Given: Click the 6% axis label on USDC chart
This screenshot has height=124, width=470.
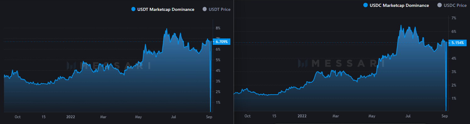Looking at the screenshot, I should pos(454,32).
